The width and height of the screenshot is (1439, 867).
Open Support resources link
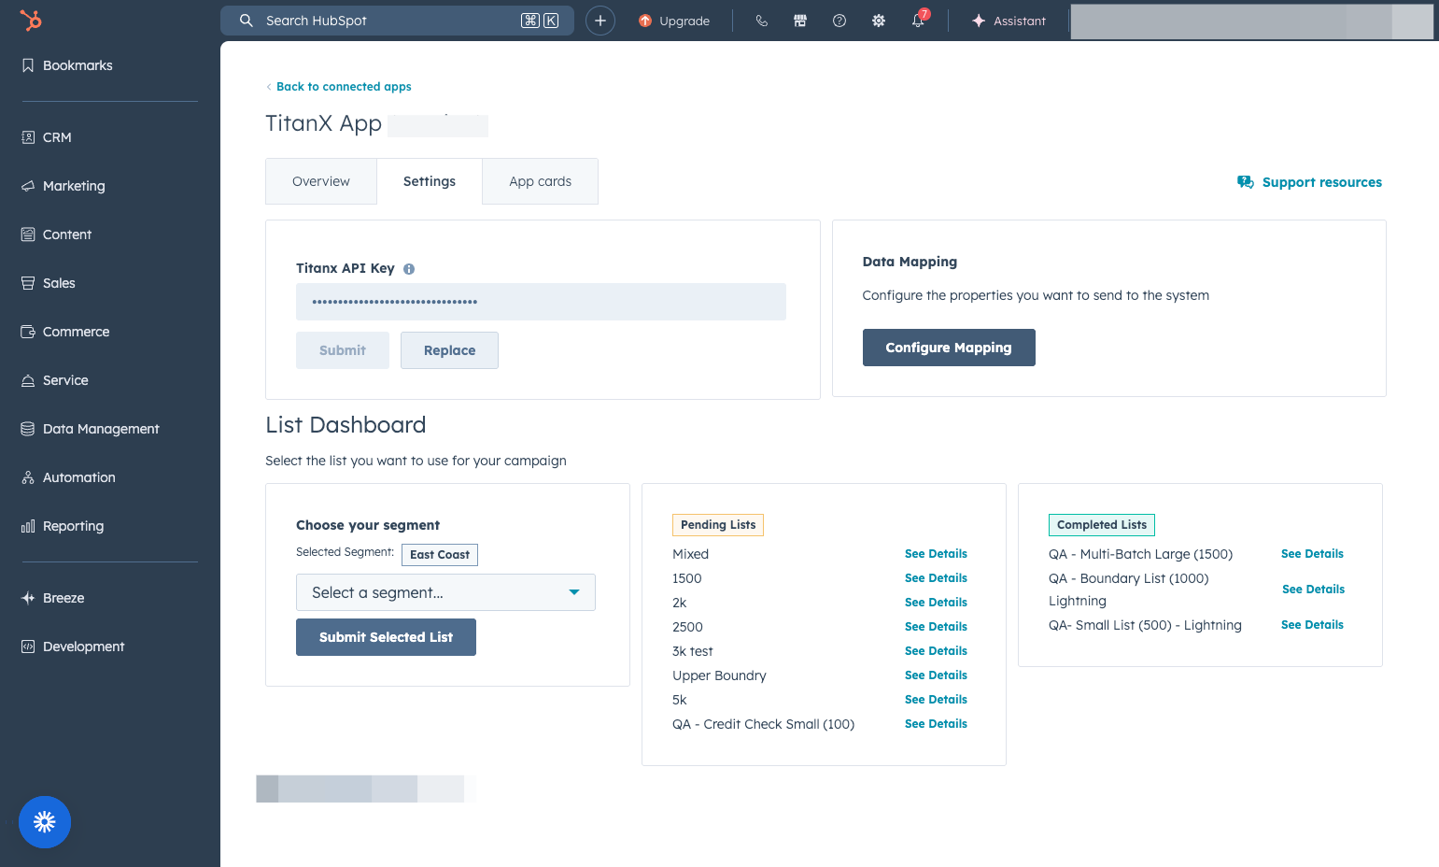point(1309,182)
